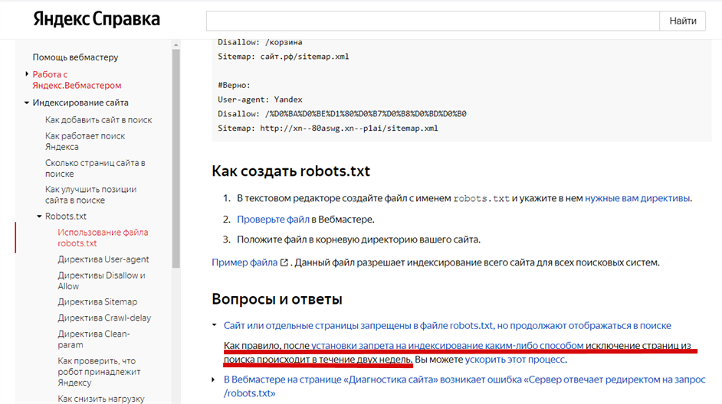Click the sidebar scrollbar thumb
This screenshot has width=722, height=404.
coord(176,158)
